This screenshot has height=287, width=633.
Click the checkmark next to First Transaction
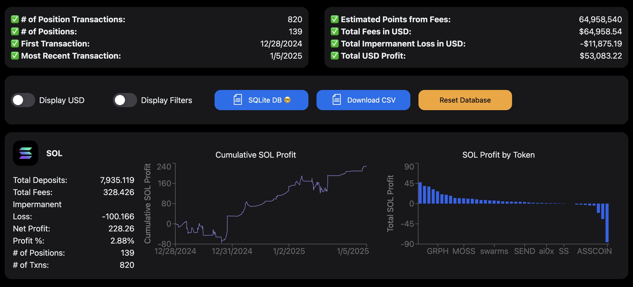pyautogui.click(x=15, y=44)
